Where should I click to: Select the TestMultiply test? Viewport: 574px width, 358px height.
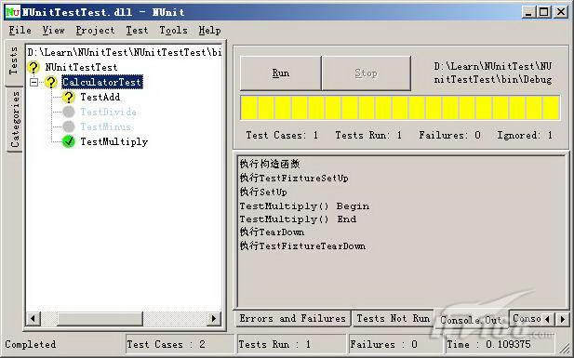(113, 141)
